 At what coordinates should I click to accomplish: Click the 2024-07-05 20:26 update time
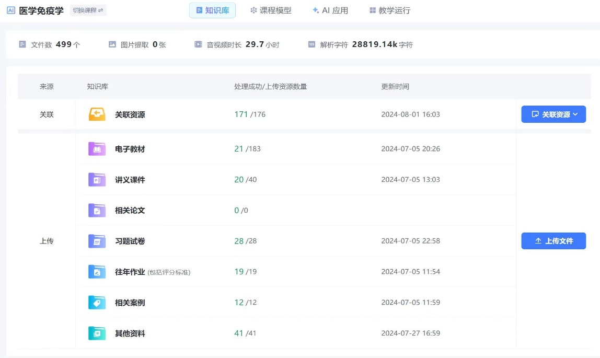pyautogui.click(x=411, y=149)
